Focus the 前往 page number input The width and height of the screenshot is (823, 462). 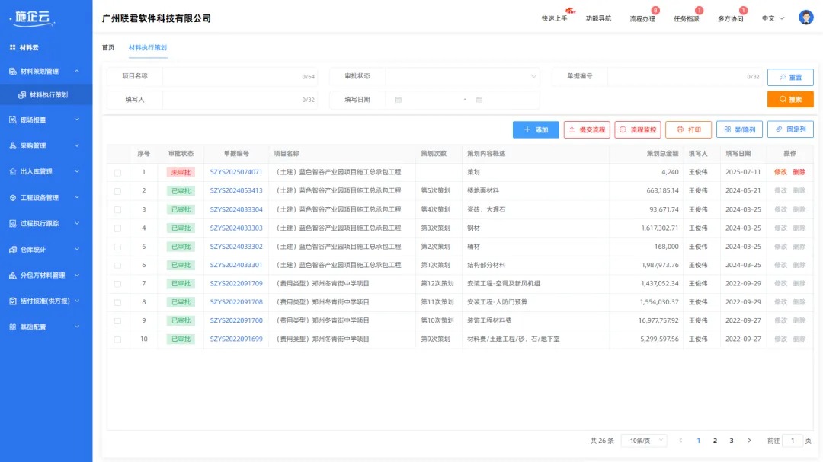(793, 441)
